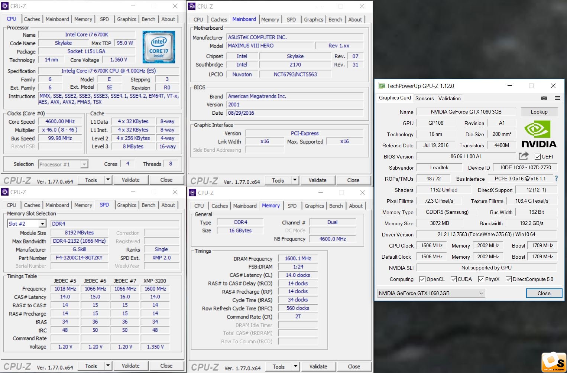Open the CPU tab in the Mainboard window
Viewport: 567px width, 373px height.
198,20
